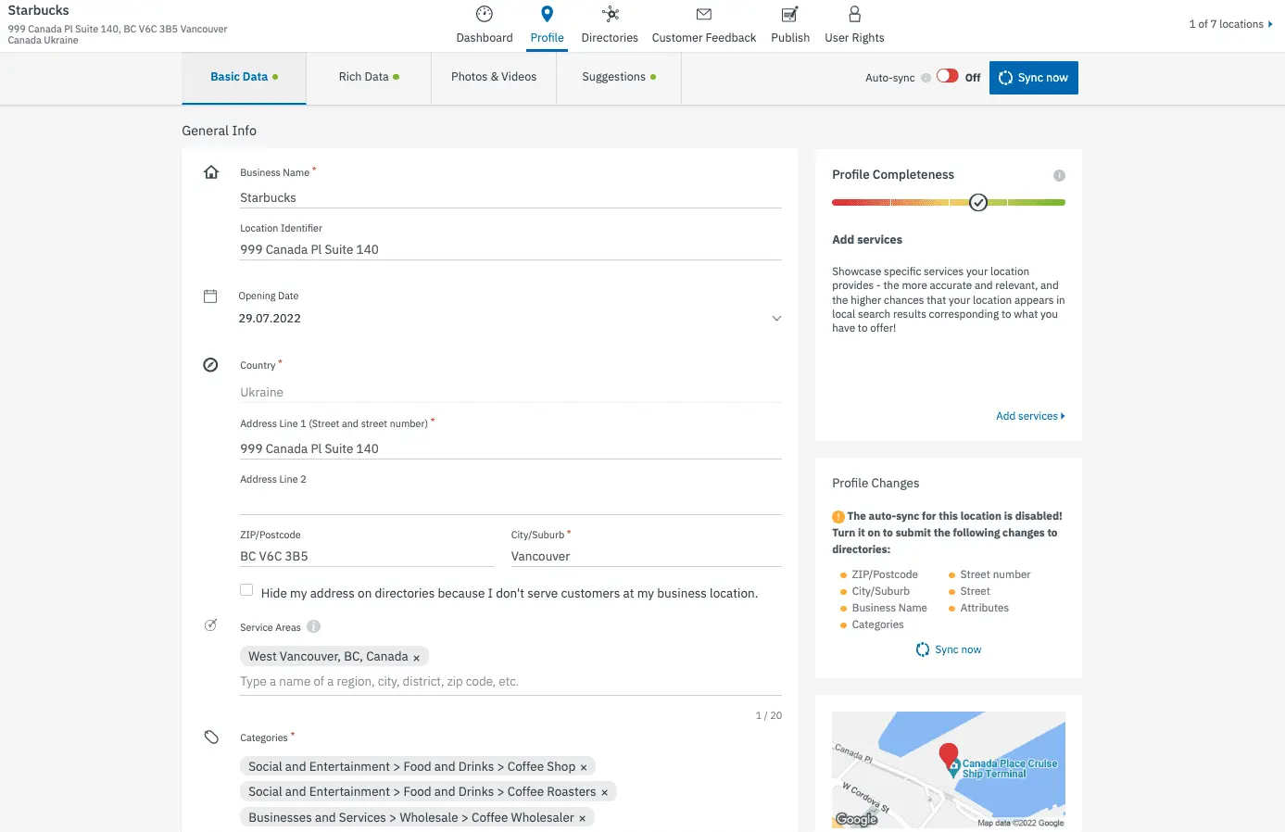Click the Service Areas info icon
The width and height of the screenshot is (1285, 832).
point(314,627)
